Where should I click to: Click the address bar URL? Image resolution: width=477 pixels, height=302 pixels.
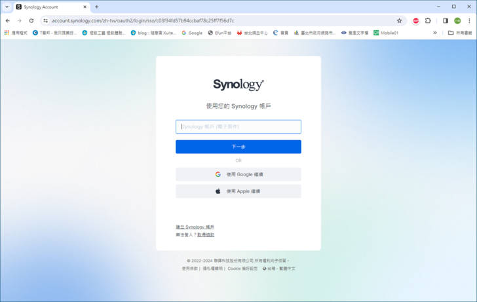point(143,21)
